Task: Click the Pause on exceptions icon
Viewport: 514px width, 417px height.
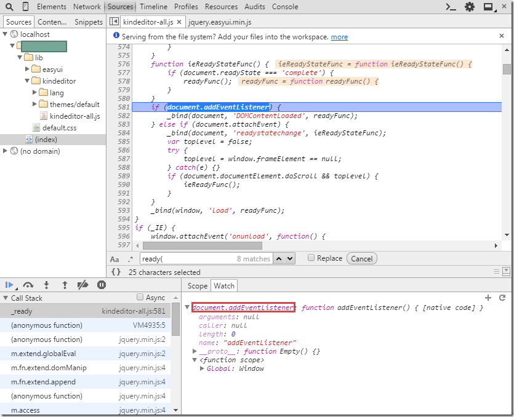Action: pos(102,285)
